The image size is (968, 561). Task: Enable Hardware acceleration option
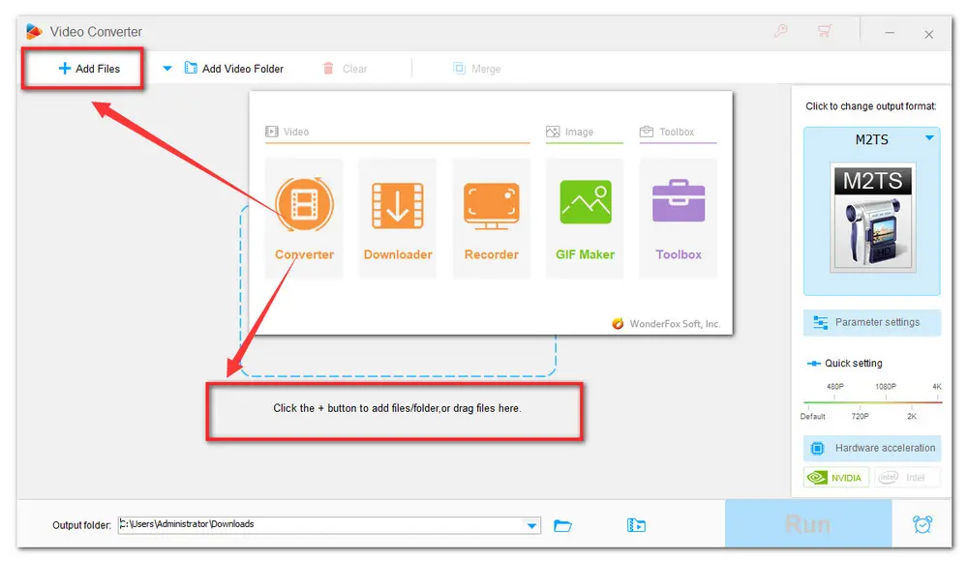(x=871, y=448)
